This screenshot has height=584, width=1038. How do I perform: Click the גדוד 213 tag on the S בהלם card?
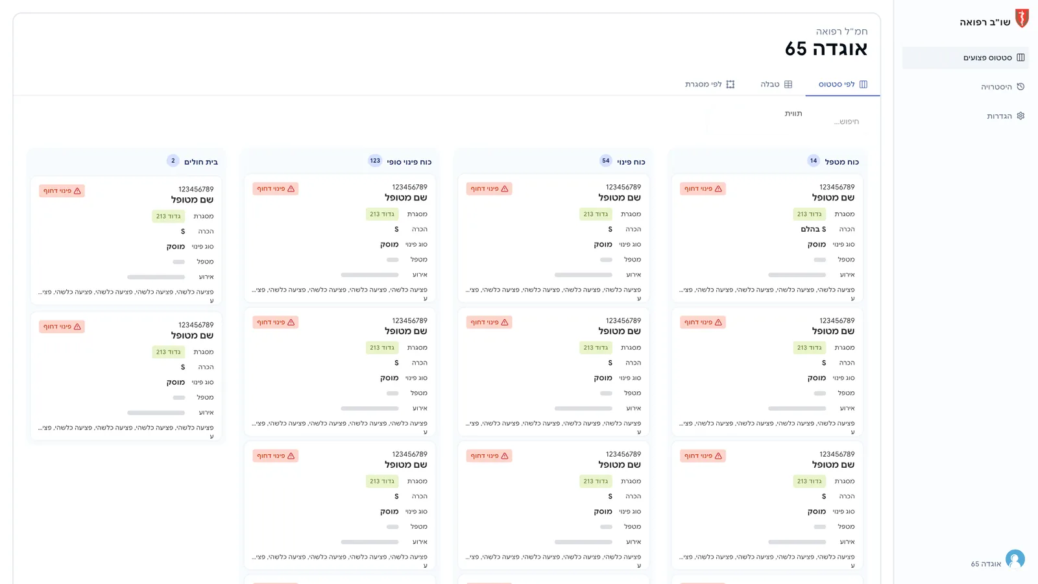click(x=810, y=214)
